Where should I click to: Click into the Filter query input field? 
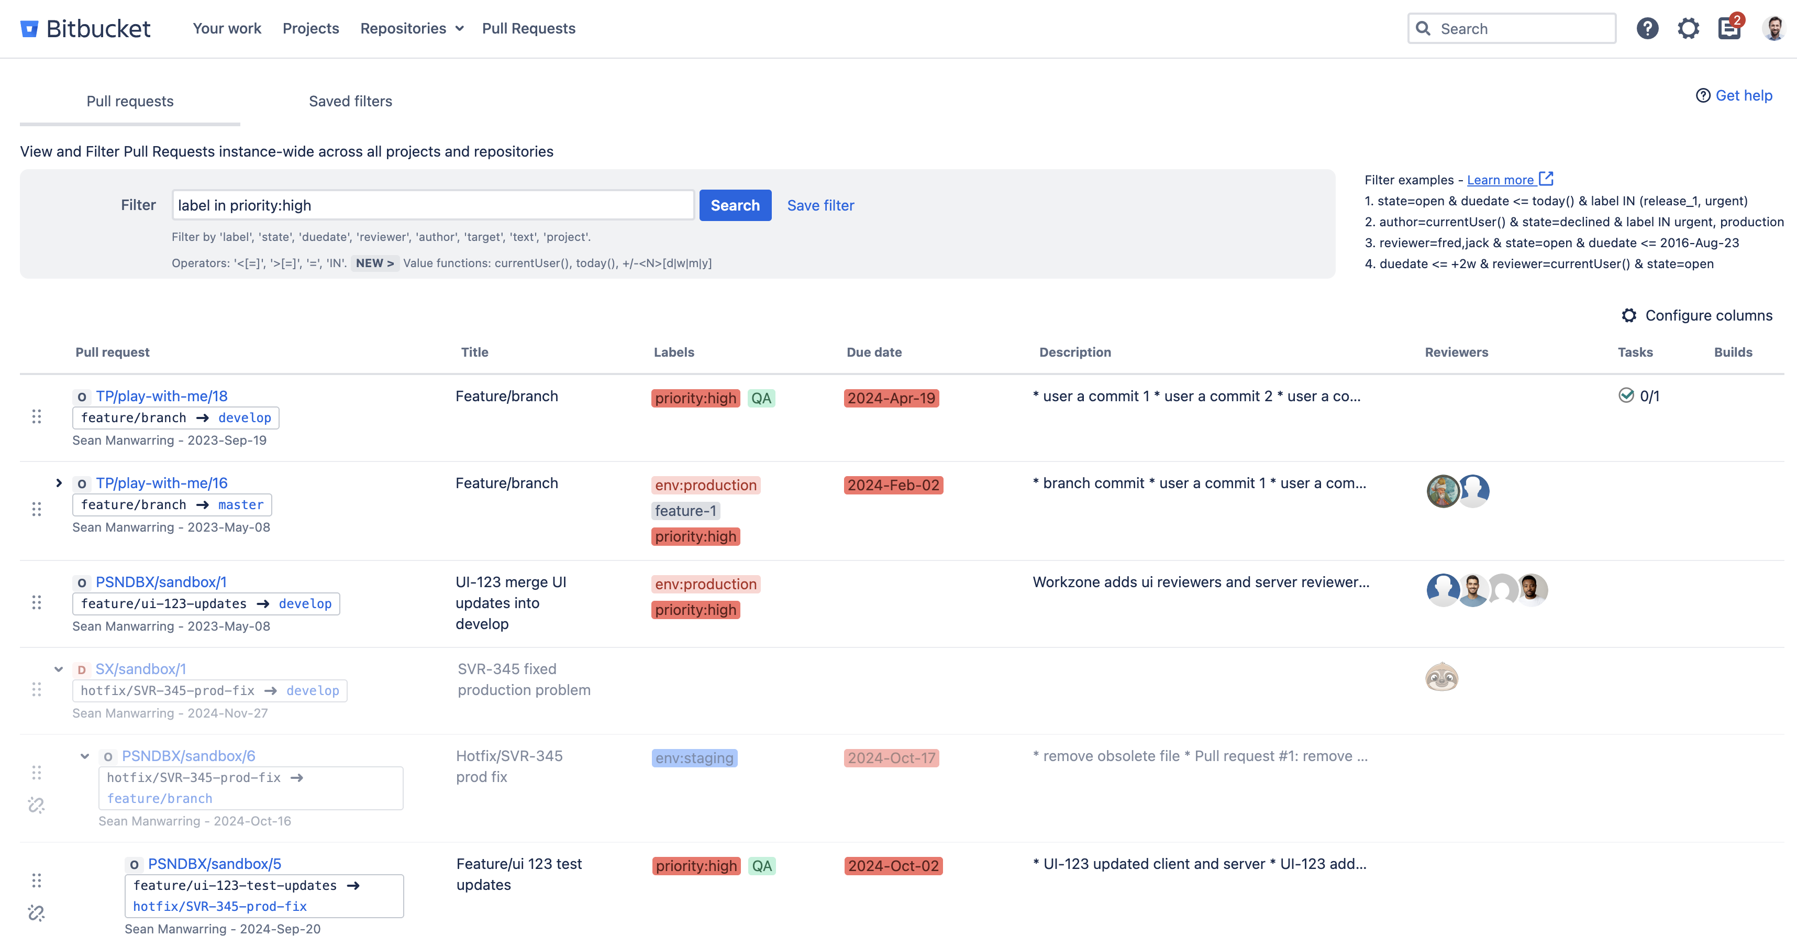(432, 205)
